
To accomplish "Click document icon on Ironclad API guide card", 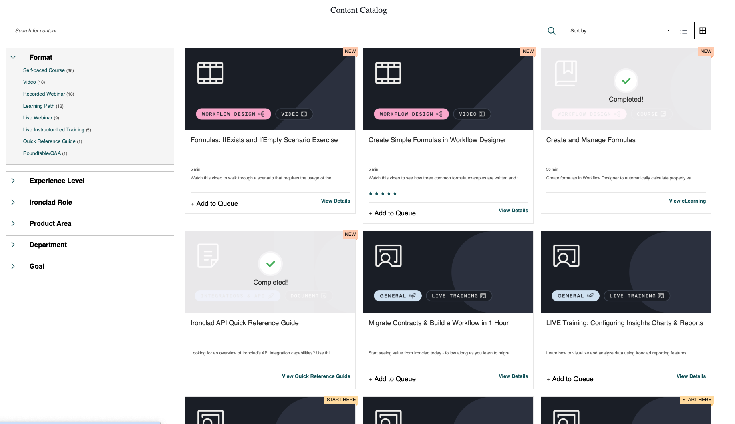I will [x=208, y=256].
